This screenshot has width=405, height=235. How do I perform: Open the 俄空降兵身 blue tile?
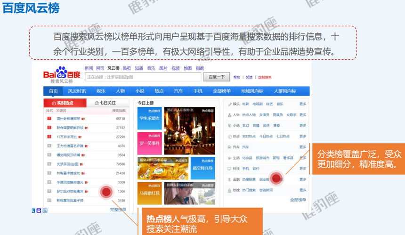pos(203,168)
